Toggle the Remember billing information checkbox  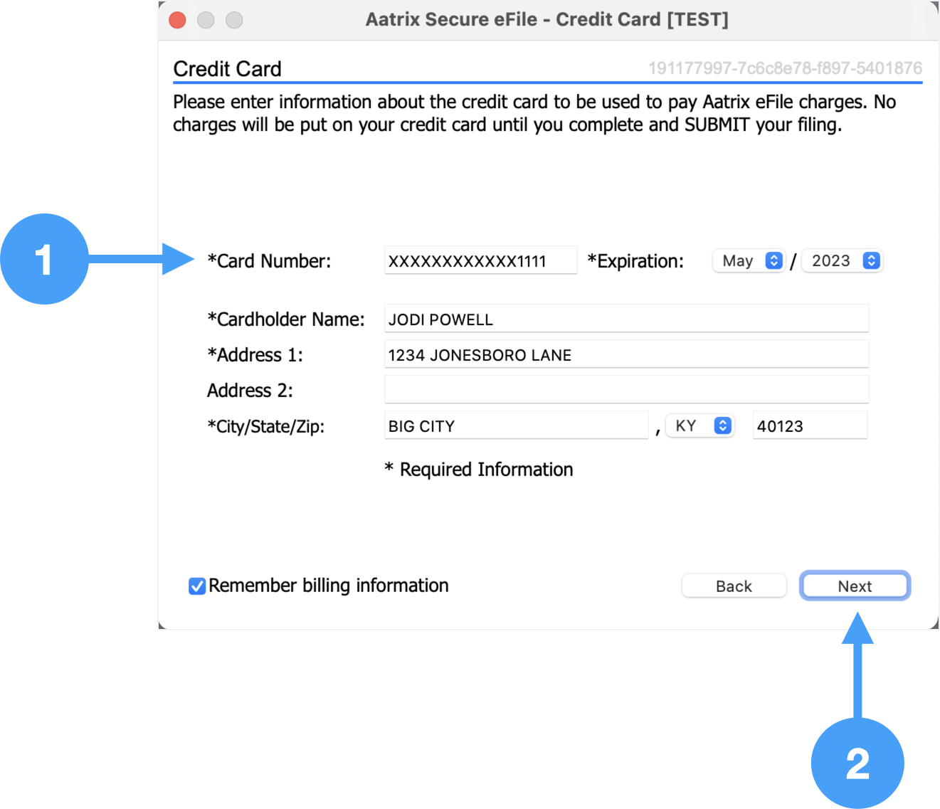[x=197, y=586]
